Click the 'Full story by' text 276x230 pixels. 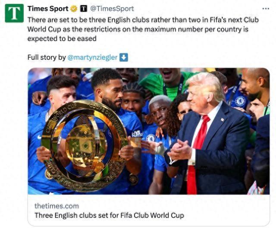pyautogui.click(x=47, y=57)
